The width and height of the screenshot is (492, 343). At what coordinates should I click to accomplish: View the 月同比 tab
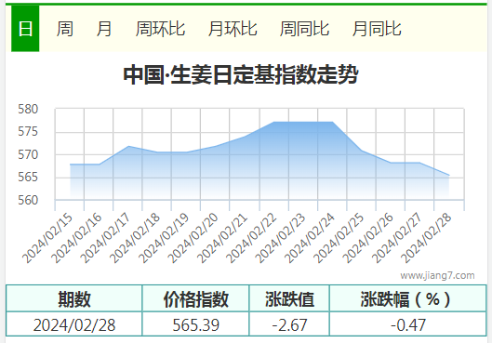[377, 29]
